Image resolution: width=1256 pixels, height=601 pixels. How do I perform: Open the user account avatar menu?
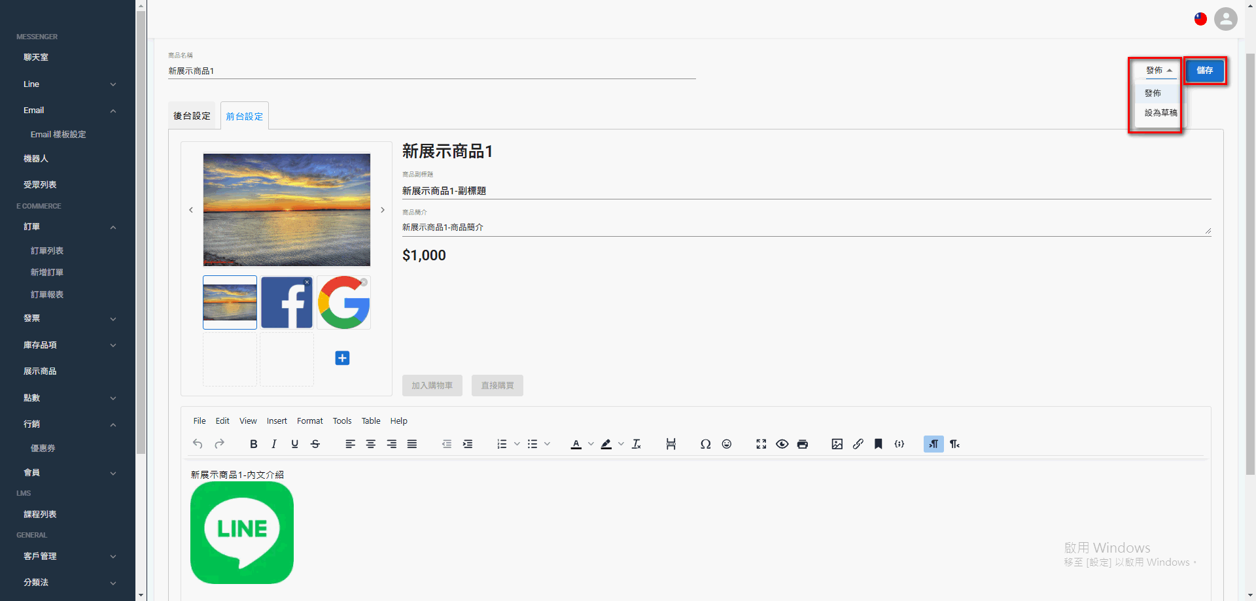pos(1226,19)
